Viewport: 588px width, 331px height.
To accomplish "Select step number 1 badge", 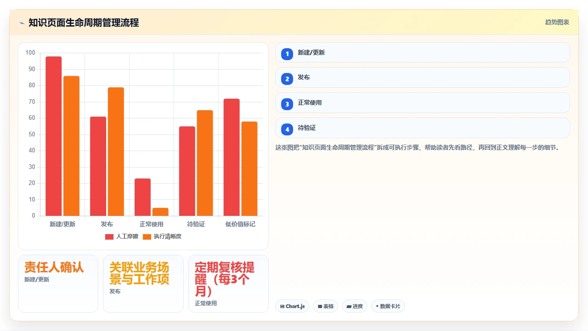I will [287, 54].
